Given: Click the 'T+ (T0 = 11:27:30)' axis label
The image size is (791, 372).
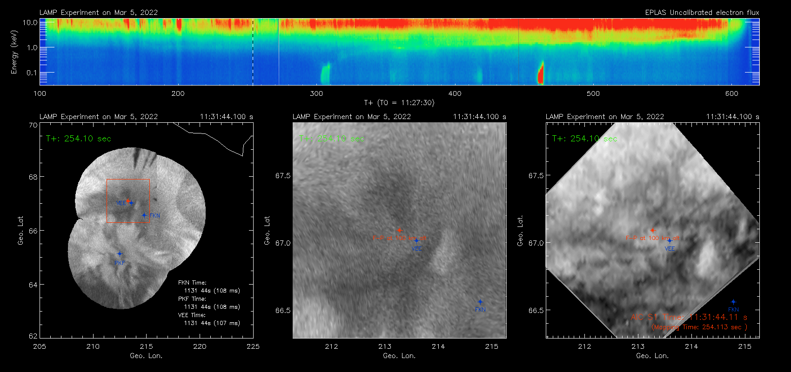Looking at the screenshot, I should (x=399, y=103).
